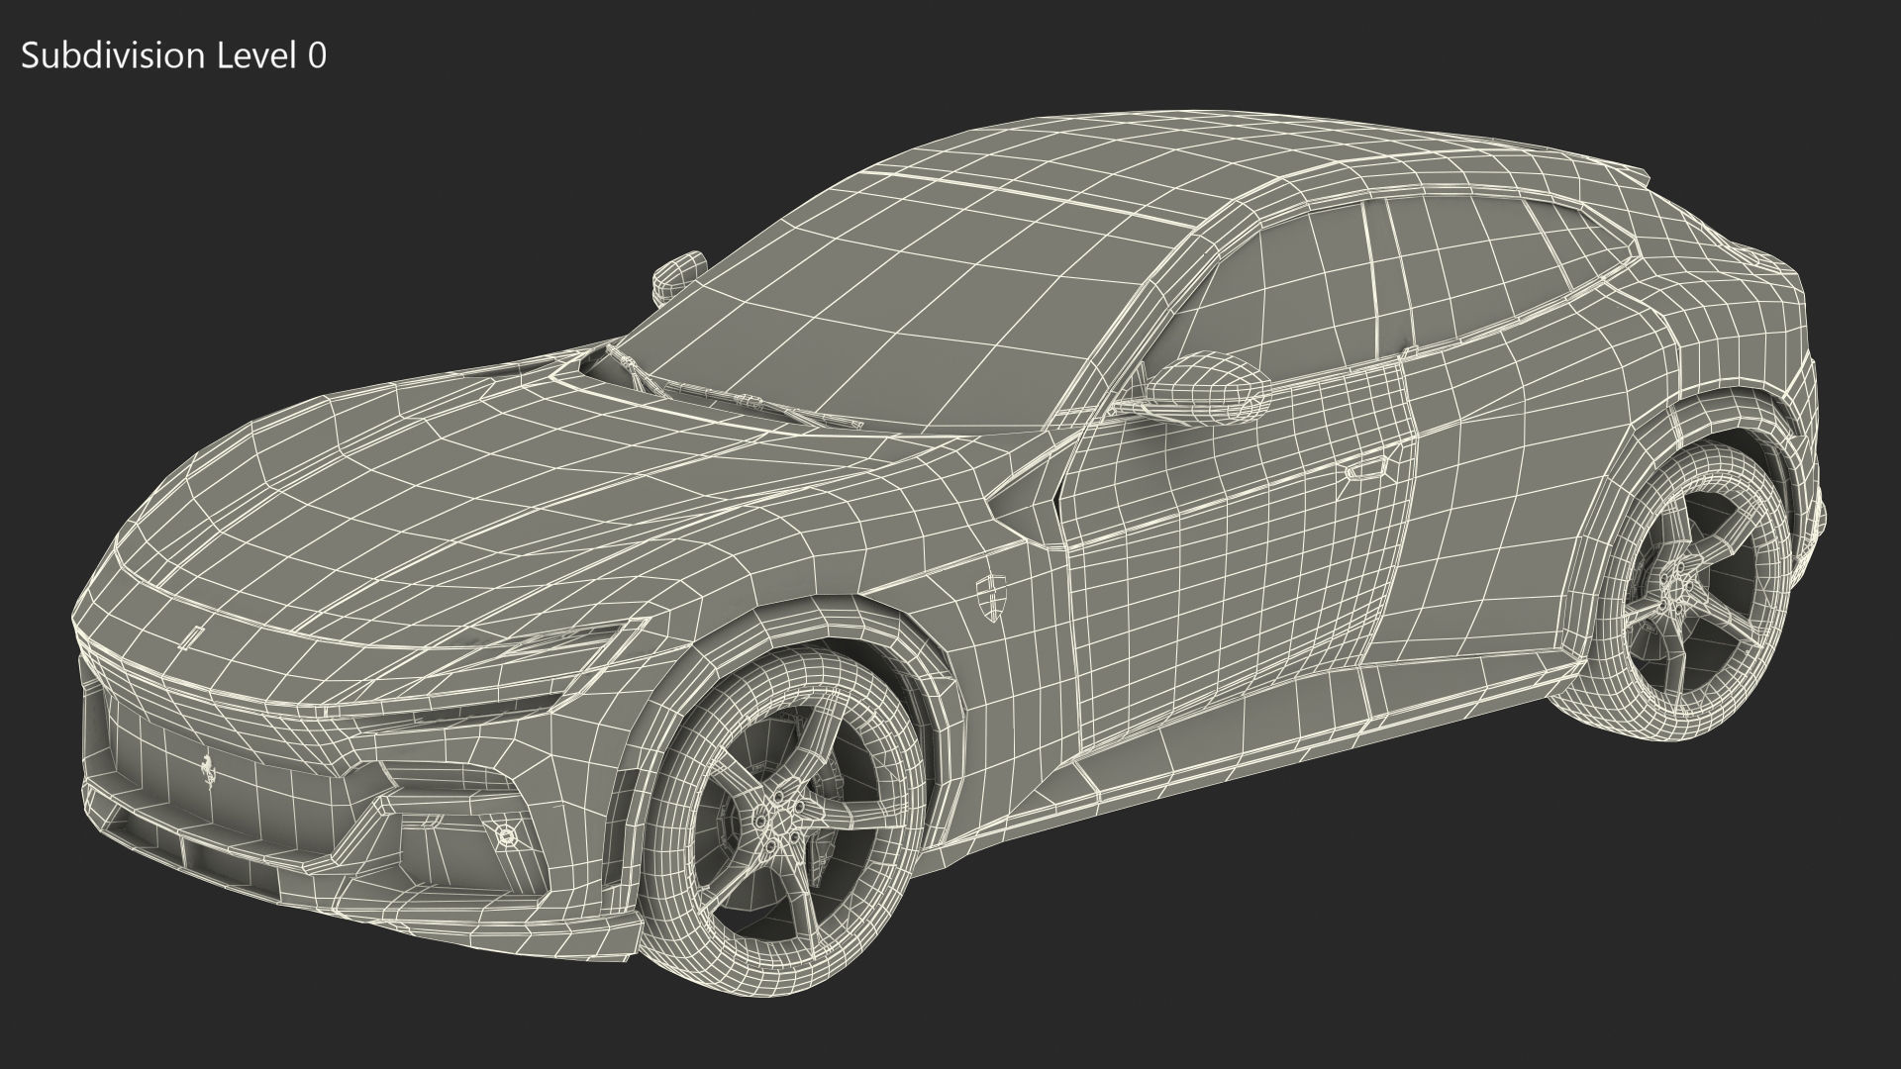Click the prancing horse badge on front bumper

coord(207,770)
